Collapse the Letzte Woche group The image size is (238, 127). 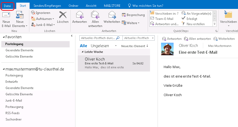(x=83, y=52)
